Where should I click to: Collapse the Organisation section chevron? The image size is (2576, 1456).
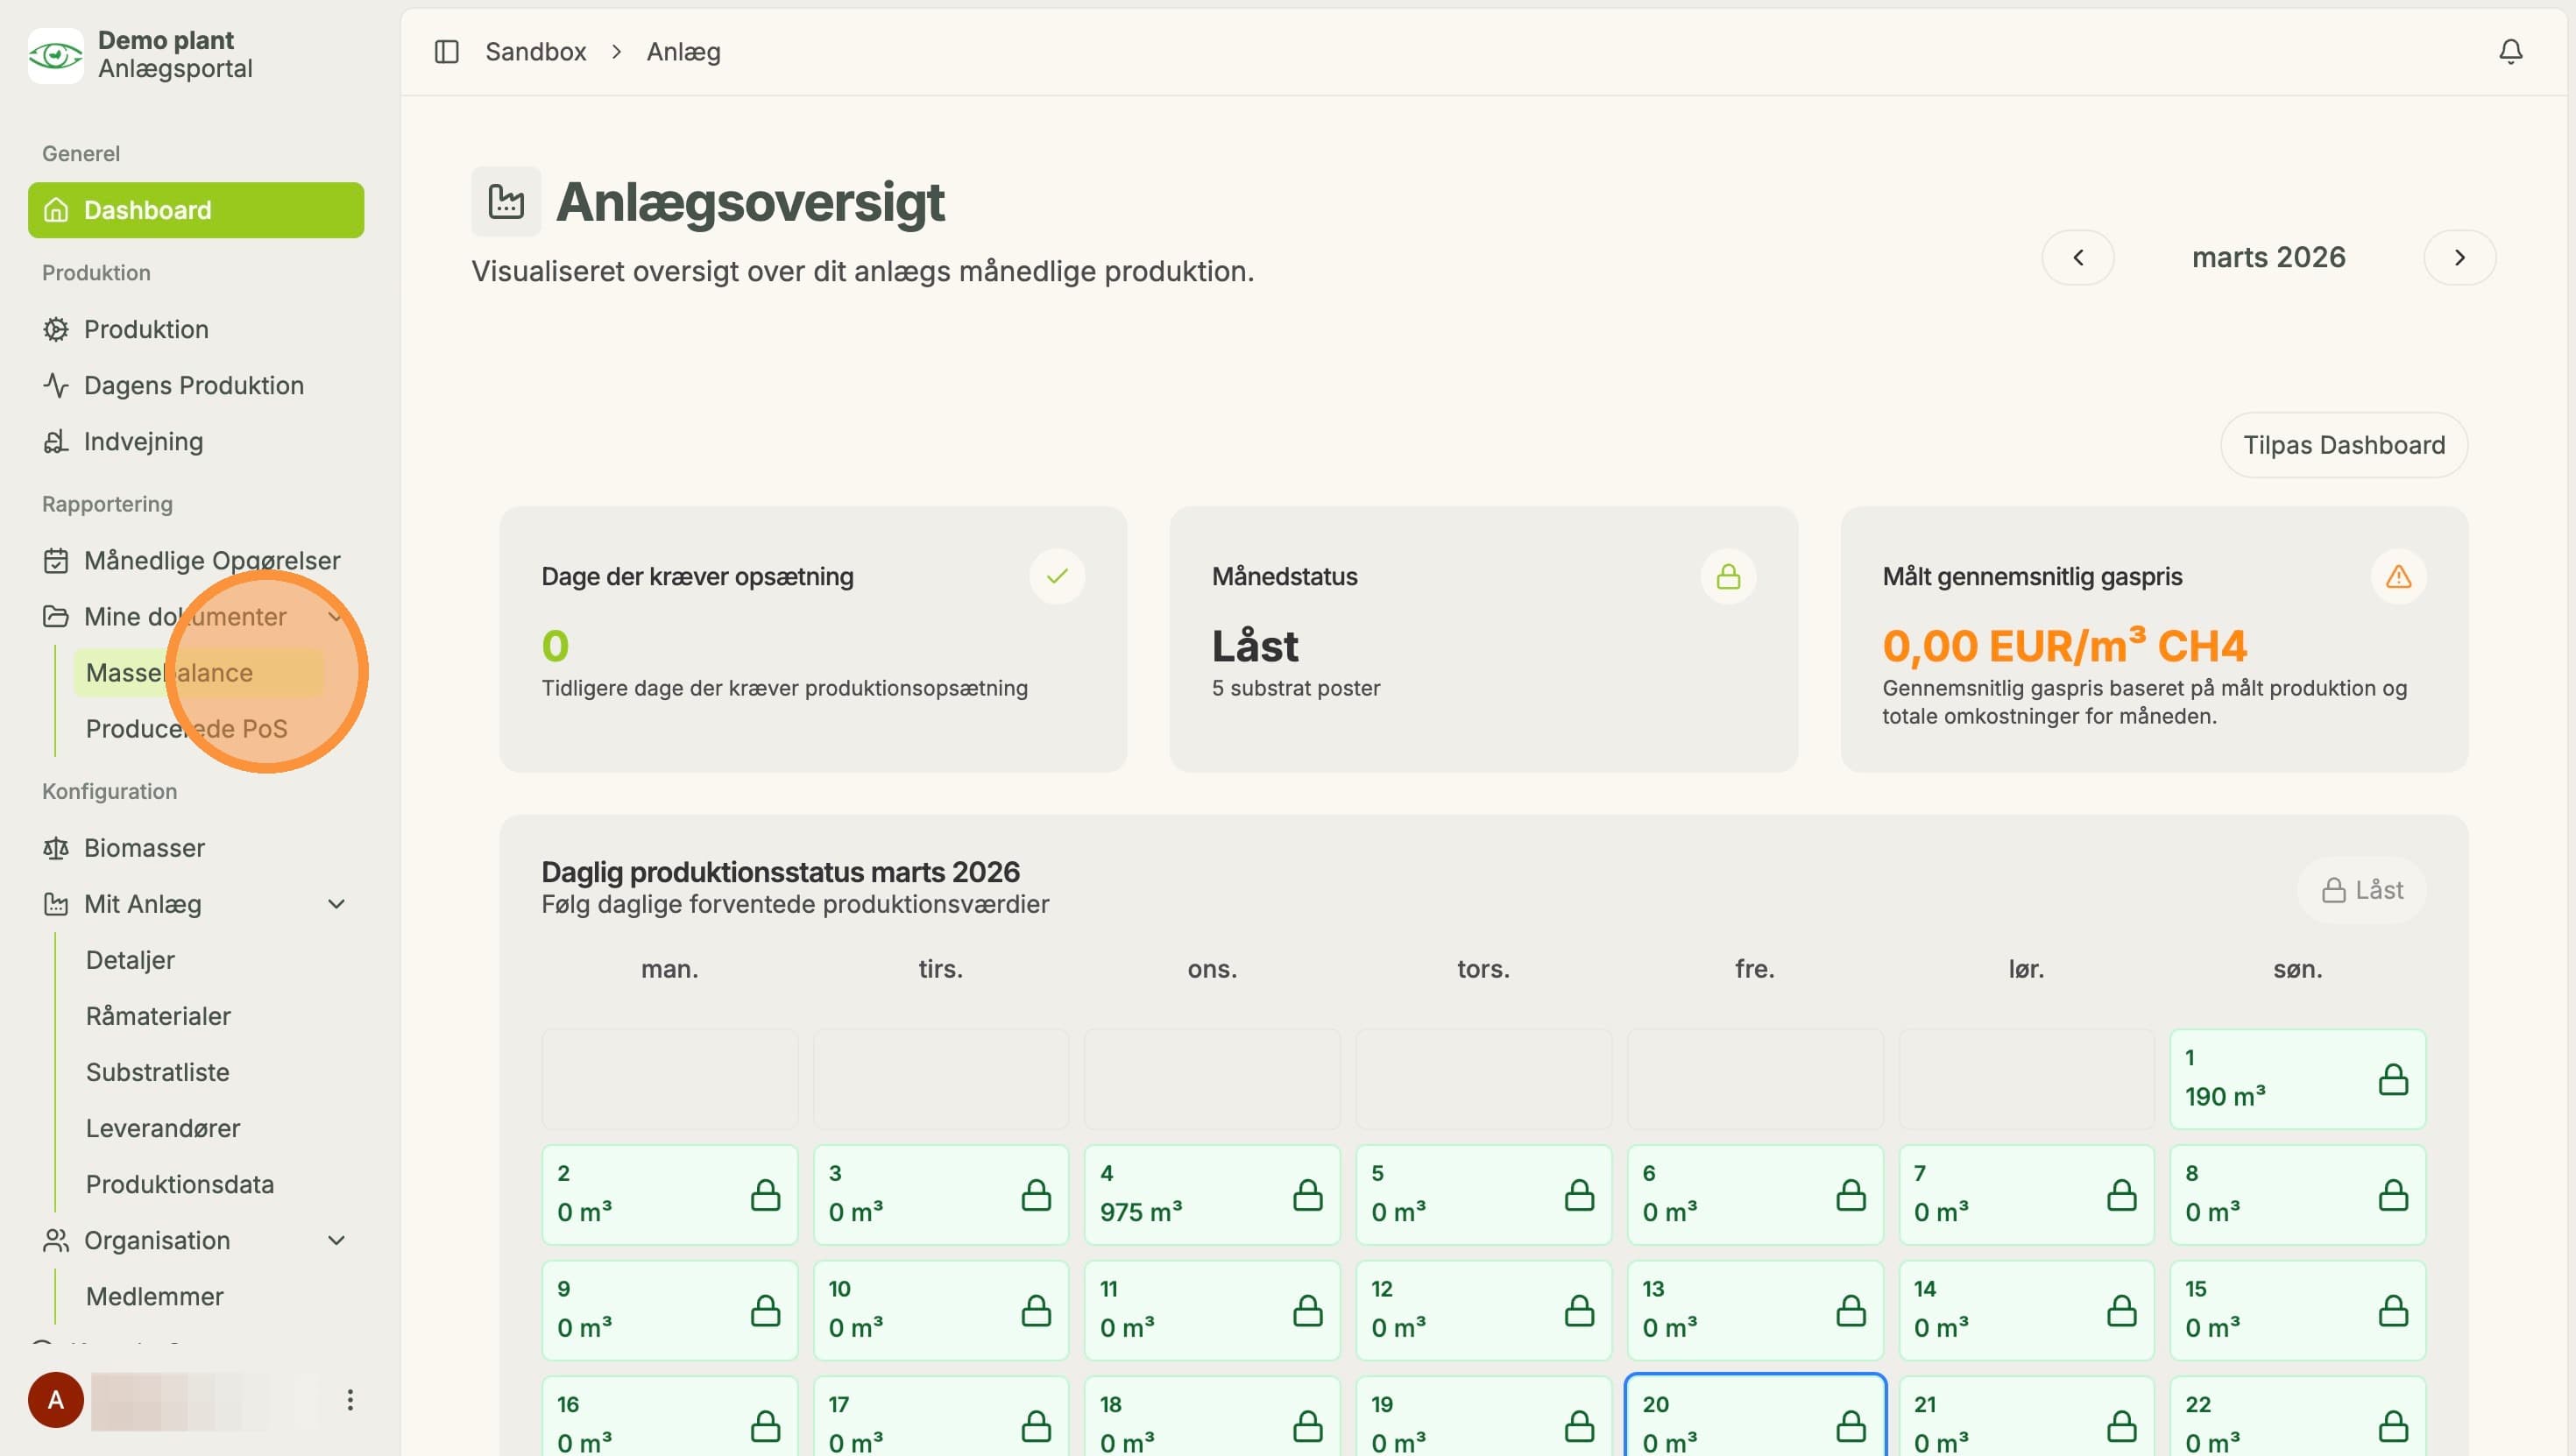[337, 1240]
